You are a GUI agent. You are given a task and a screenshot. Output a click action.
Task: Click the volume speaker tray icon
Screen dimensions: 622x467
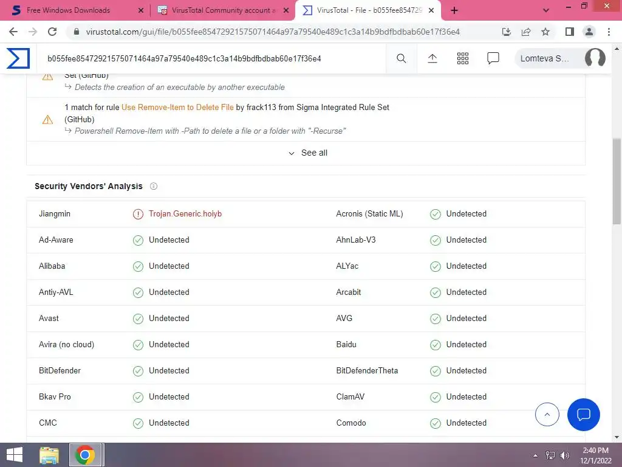coord(564,455)
